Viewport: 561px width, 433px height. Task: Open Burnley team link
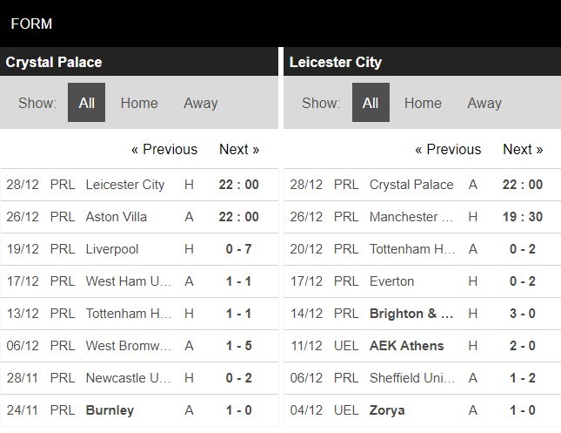(x=110, y=410)
